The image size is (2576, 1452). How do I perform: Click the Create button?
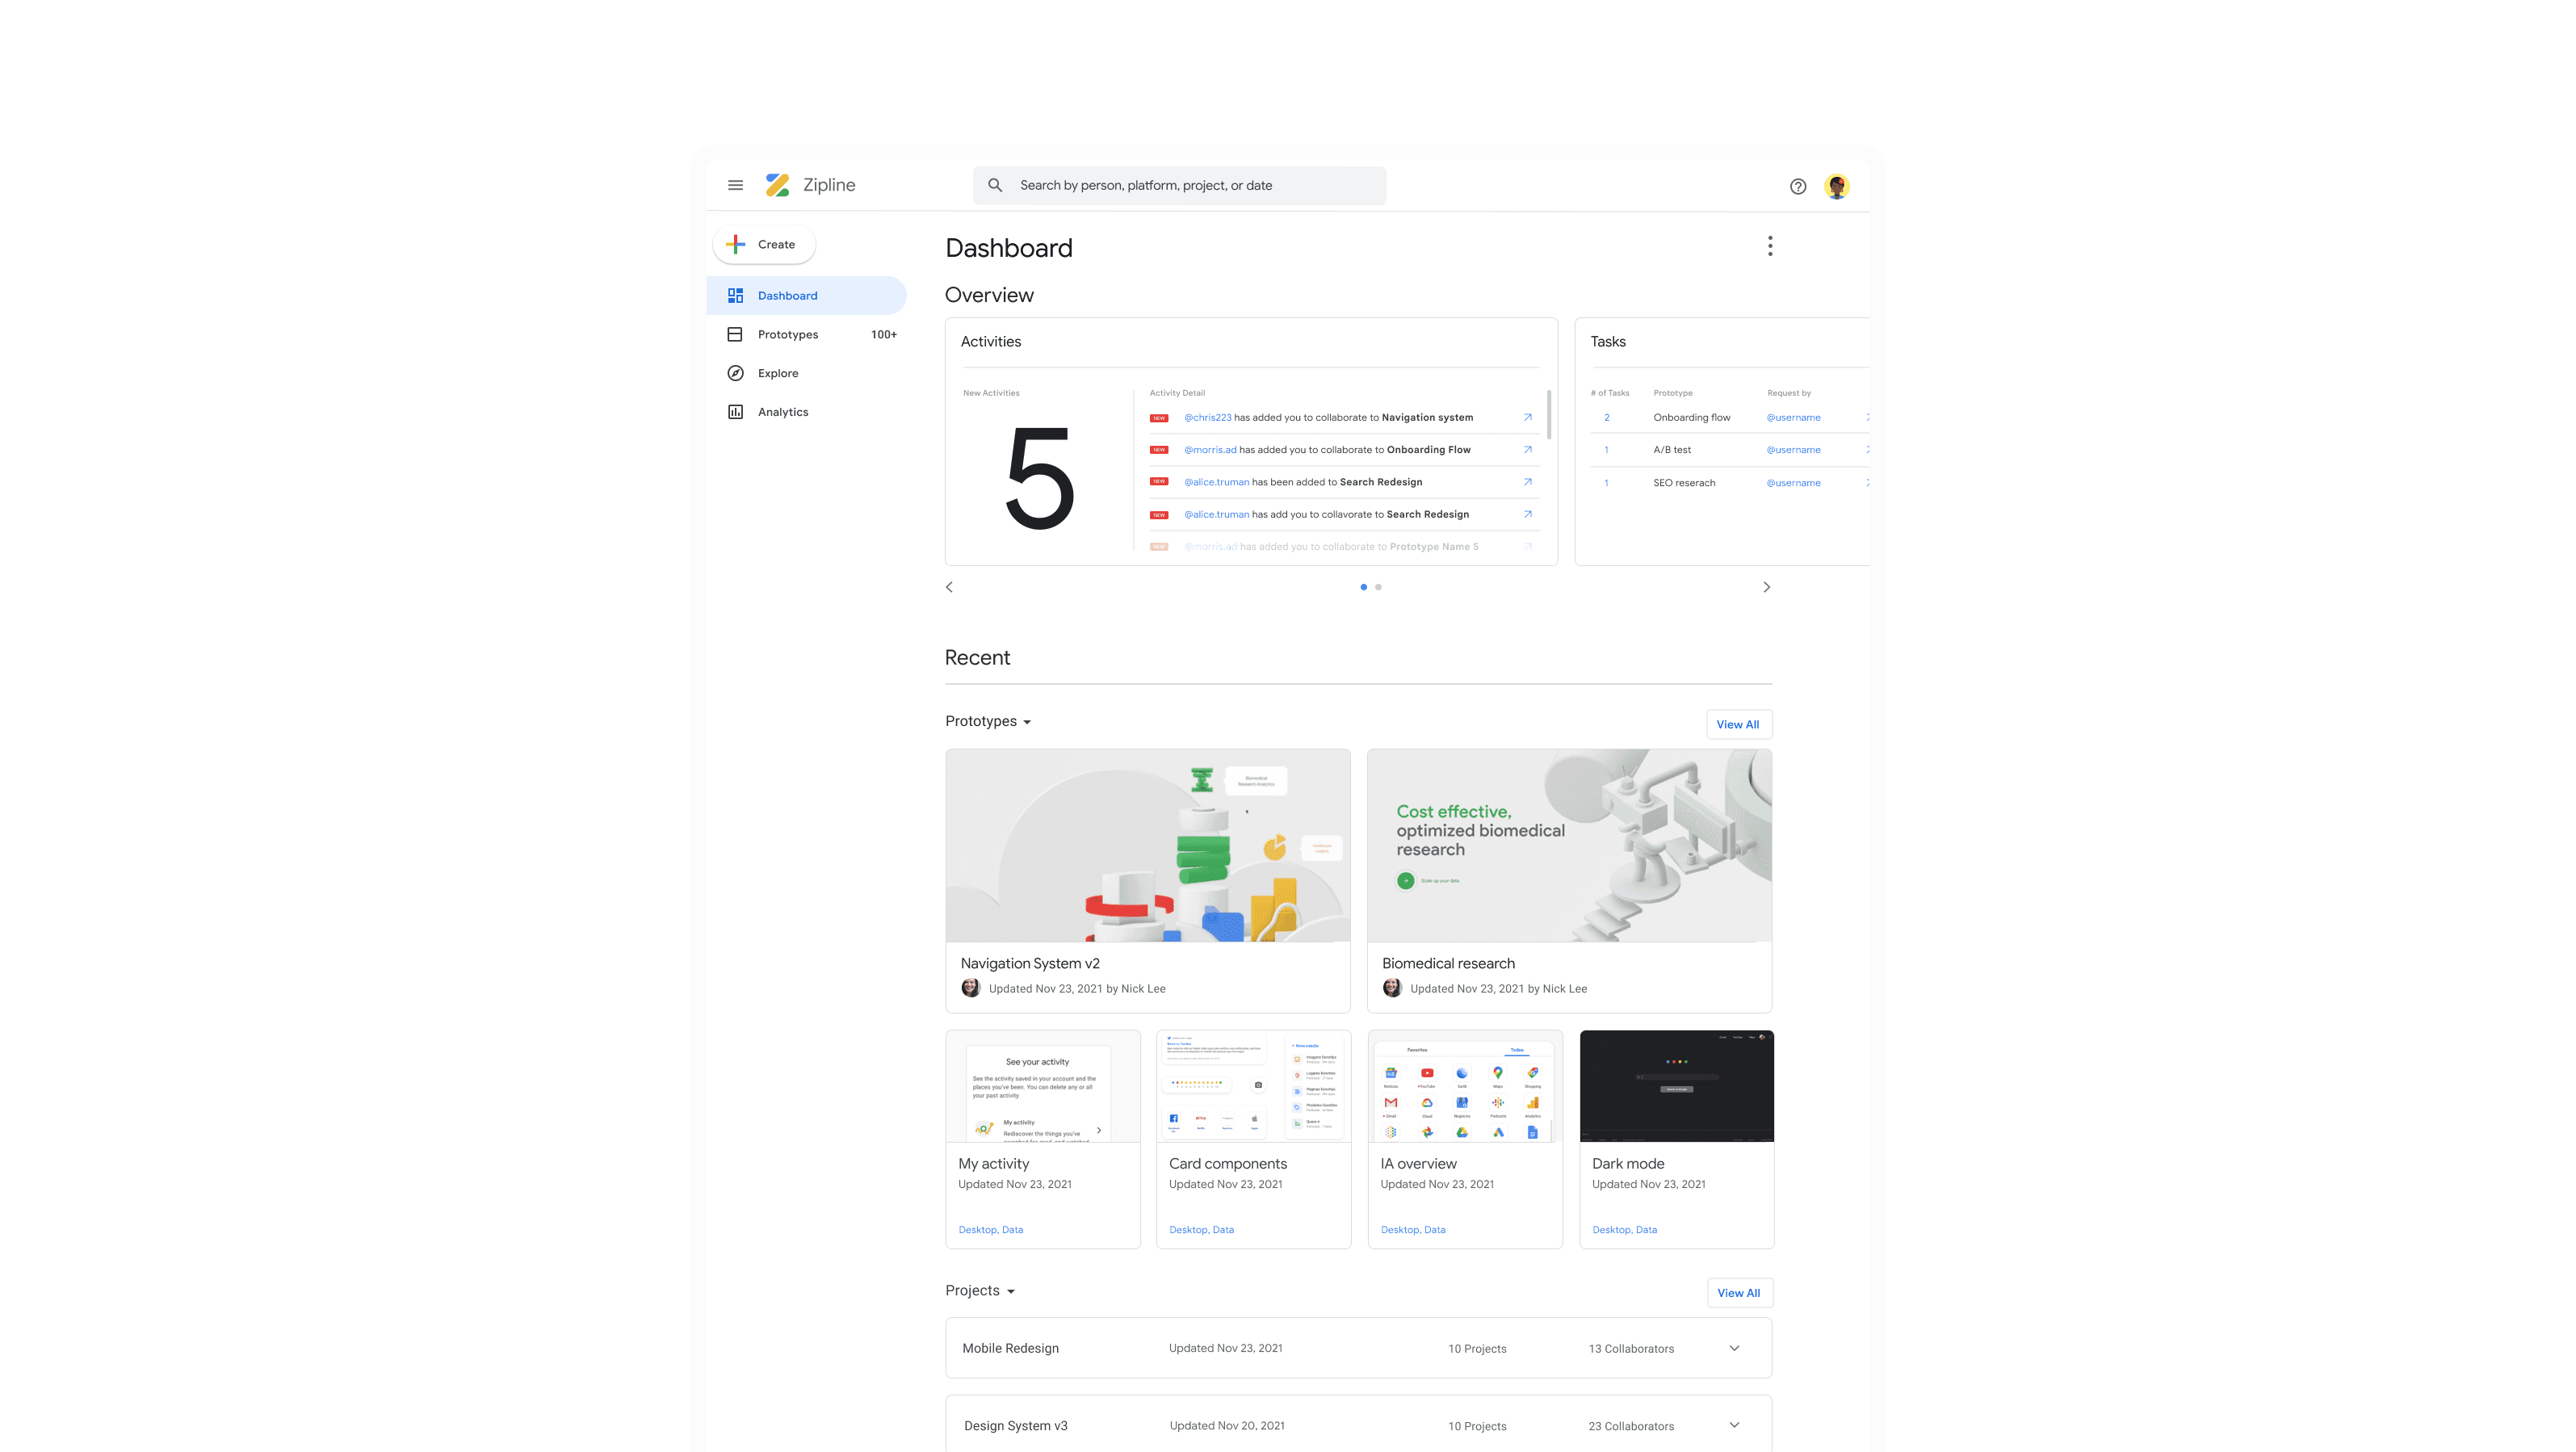tap(763, 244)
